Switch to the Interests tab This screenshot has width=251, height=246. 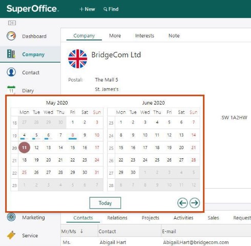pyautogui.click(x=144, y=36)
